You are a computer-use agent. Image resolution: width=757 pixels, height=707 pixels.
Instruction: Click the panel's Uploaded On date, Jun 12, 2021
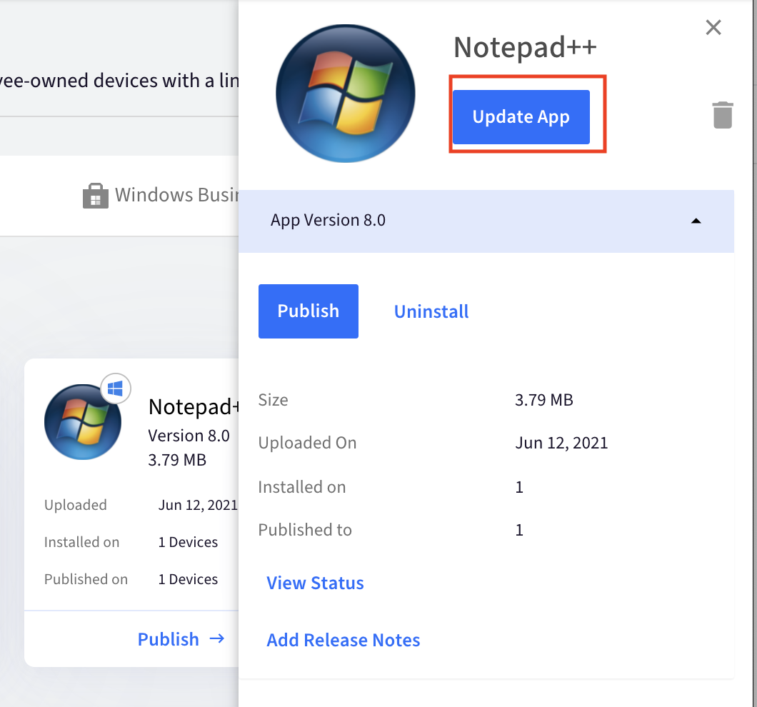coord(561,443)
